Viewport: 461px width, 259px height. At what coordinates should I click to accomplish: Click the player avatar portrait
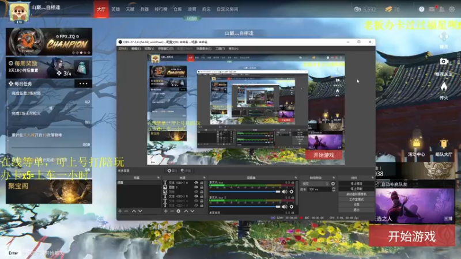tap(19, 12)
